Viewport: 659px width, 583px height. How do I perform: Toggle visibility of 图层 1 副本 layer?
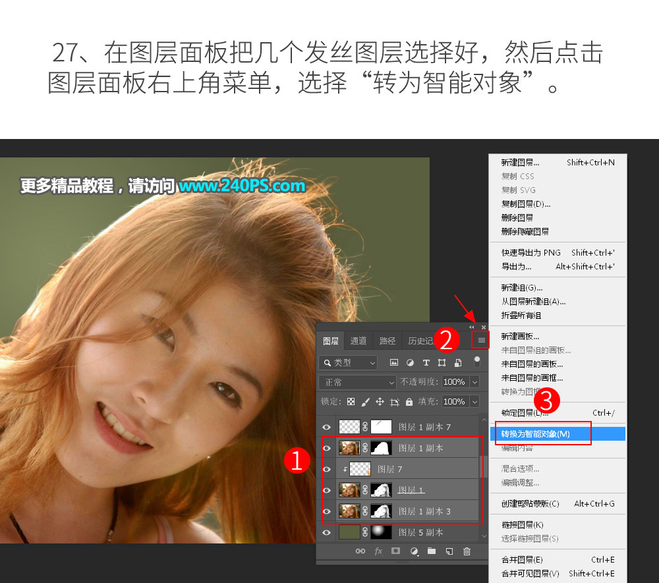point(327,448)
